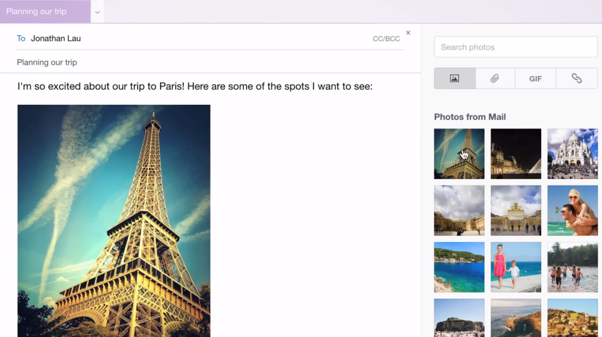Viewport: 602px width, 337px height.
Task: Insert the golden Versailles gate photo thumbnail
Action: [x=515, y=211]
